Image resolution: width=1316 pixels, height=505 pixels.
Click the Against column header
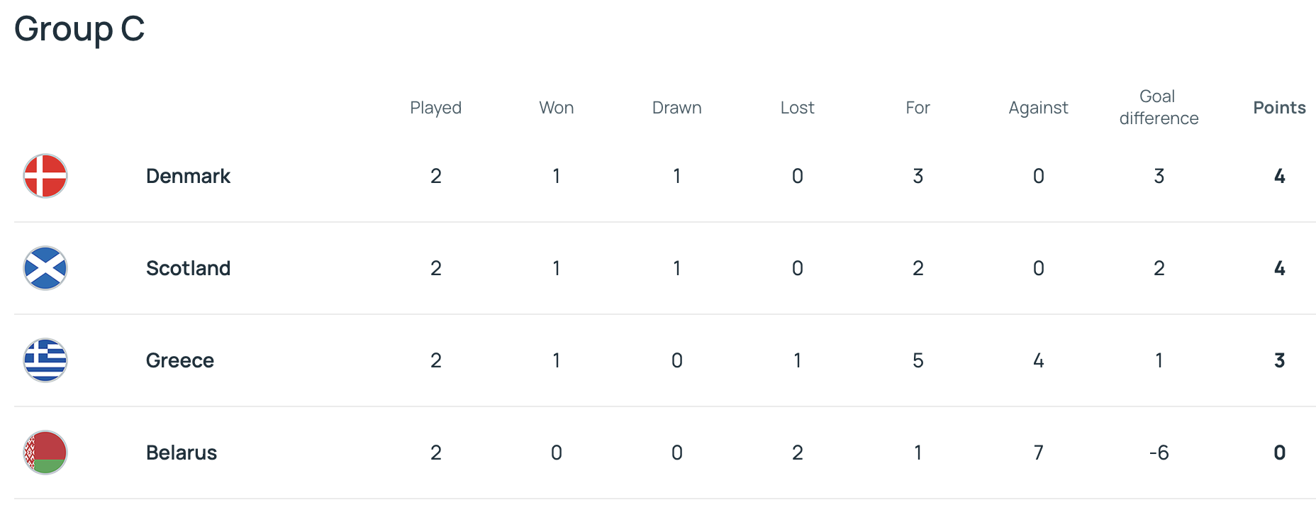pyautogui.click(x=1038, y=108)
